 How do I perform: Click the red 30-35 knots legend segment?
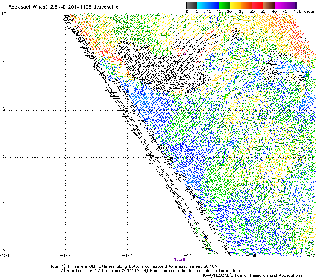(258, 5)
